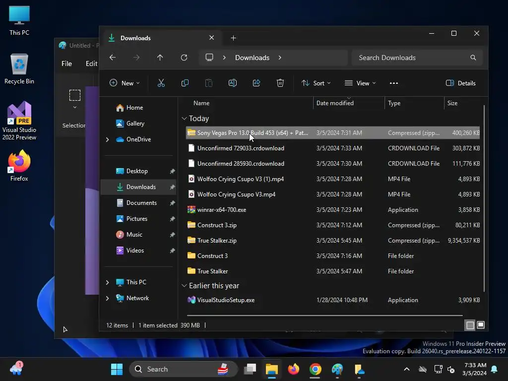Select Unconfirmed 729033.crdownload file
Viewport: 508px width, 381px height.
pyautogui.click(x=333, y=148)
